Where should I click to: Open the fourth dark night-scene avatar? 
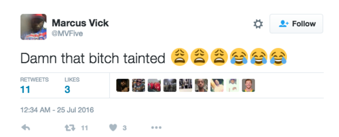tap(170, 85)
